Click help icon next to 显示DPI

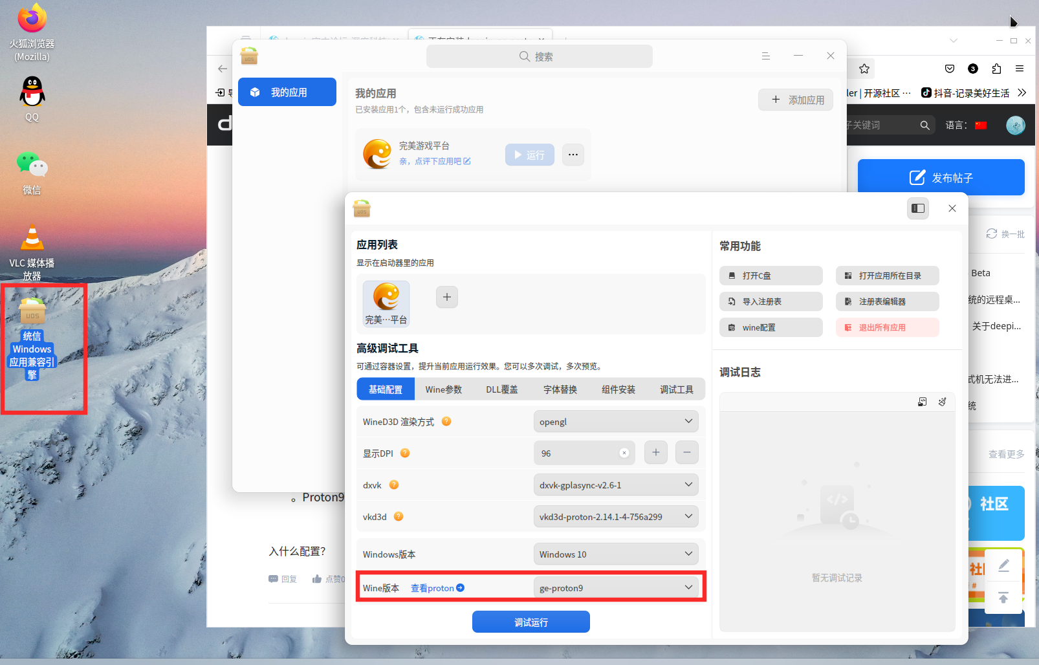(405, 453)
